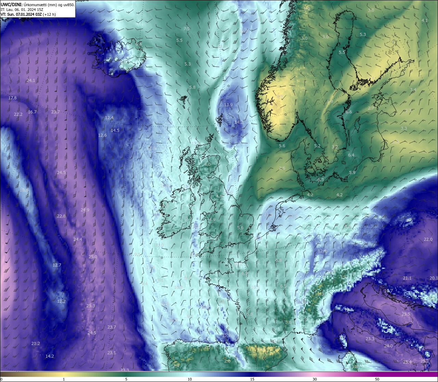This screenshot has height=382, width=438.
Task: Click the 14.5 value label
Action: (x=115, y=130)
